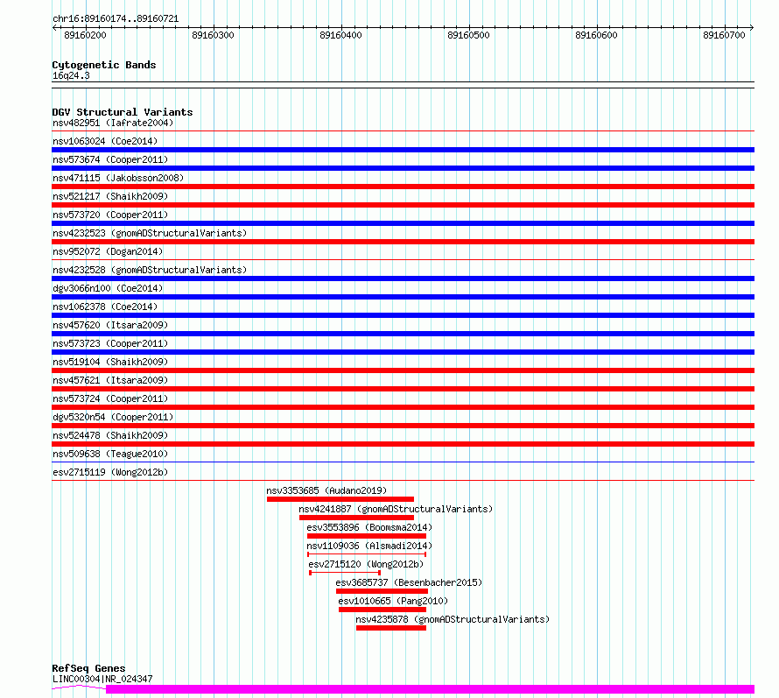Click the left arrow of the ruler
This screenshot has height=698, width=779.
pos(54,28)
